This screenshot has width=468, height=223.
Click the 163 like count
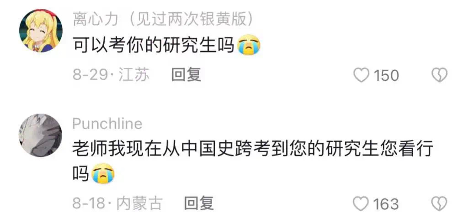point(386,204)
